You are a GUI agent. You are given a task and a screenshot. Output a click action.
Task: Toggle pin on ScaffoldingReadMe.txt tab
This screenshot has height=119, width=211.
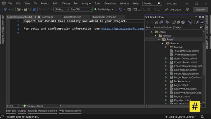(35, 17)
